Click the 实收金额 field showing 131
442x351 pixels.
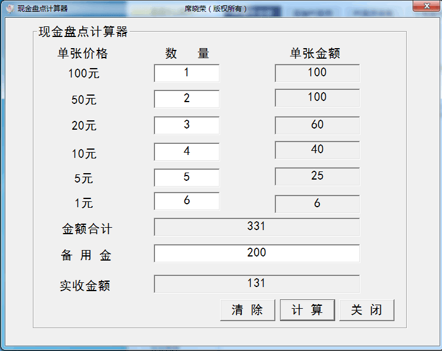click(x=257, y=284)
